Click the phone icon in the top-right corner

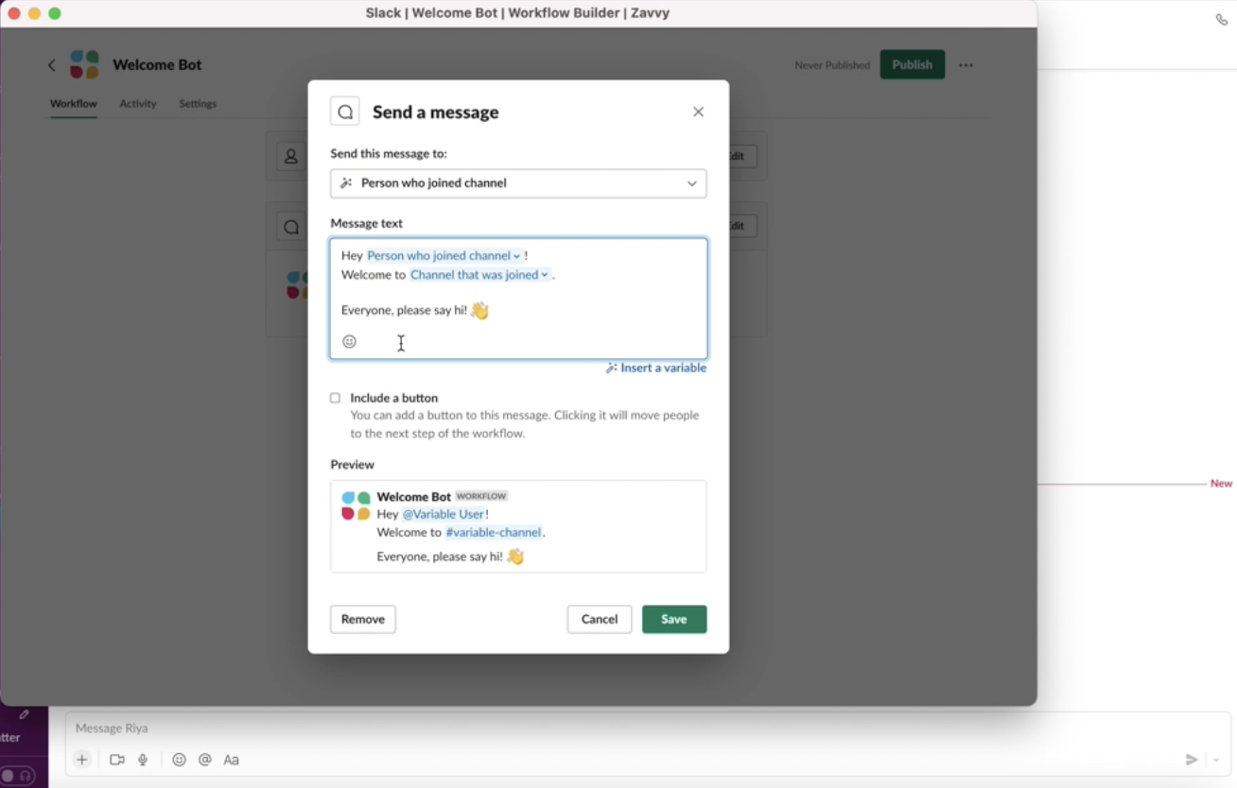pos(1222,19)
